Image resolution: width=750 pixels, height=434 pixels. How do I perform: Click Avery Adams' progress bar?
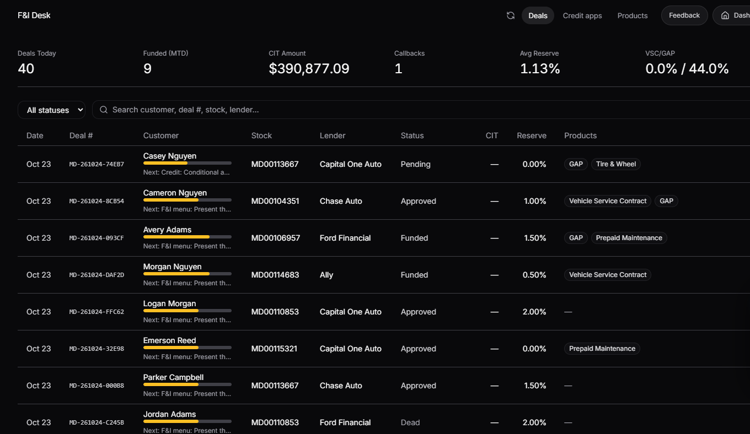click(187, 237)
